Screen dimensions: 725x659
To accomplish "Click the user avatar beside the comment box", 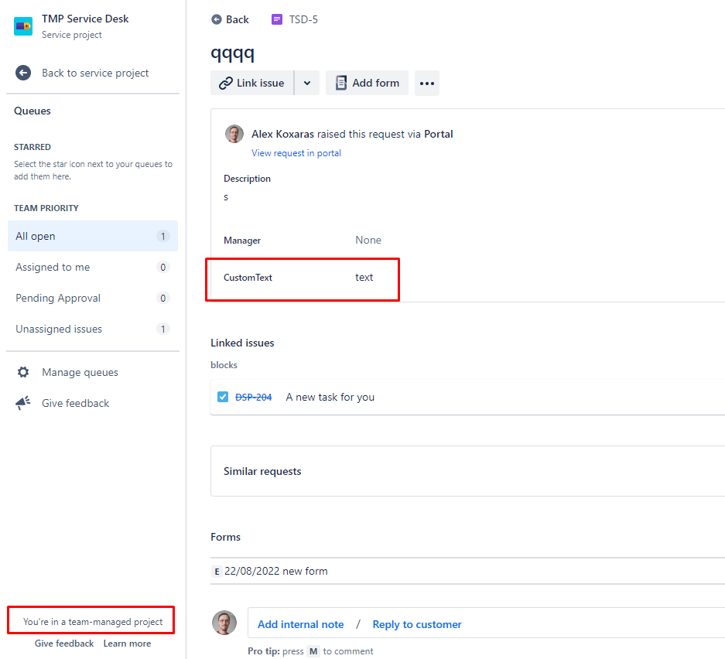I will 224,622.
